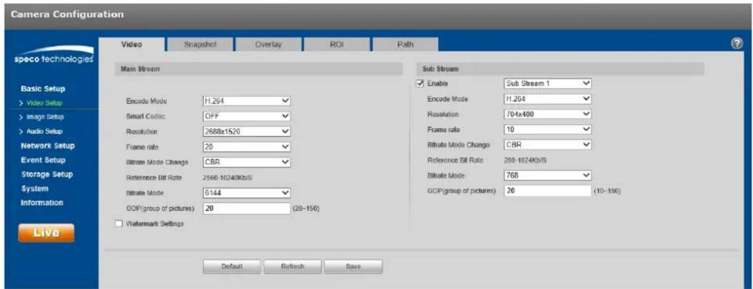This screenshot has width=753, height=289.
Task: Select Audio Setup in sidebar
Action: pos(44,132)
